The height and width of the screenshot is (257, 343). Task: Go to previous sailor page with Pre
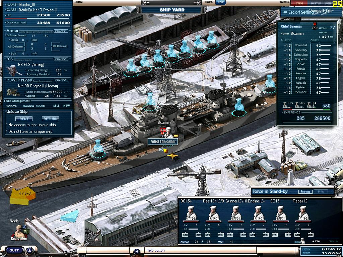pos(316,241)
